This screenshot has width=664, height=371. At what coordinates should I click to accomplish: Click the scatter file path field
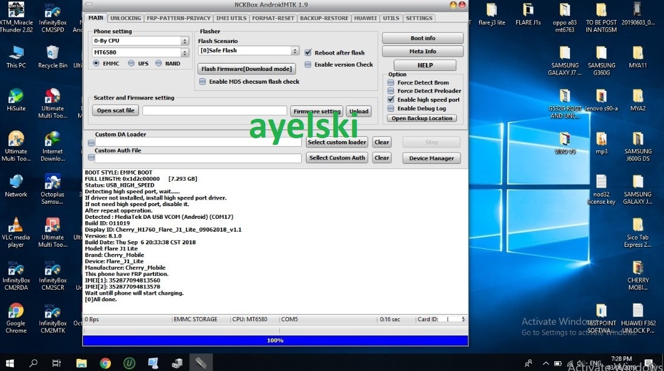click(214, 110)
